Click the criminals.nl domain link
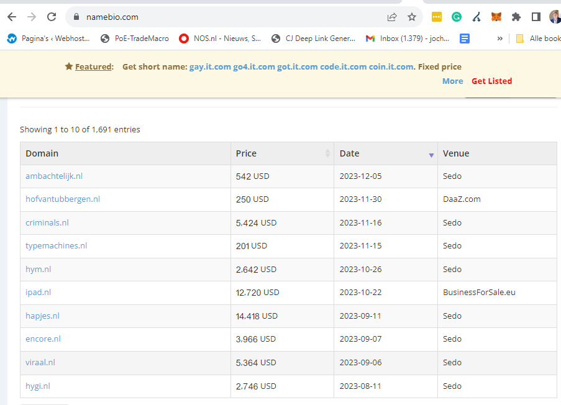Image resolution: width=561 pixels, height=405 pixels. [47, 222]
